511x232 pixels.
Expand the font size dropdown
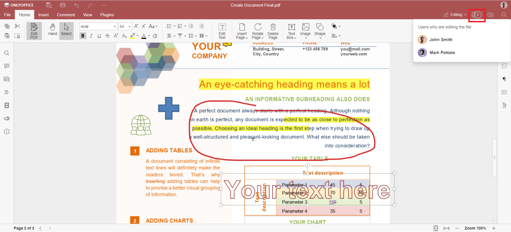click(x=130, y=26)
